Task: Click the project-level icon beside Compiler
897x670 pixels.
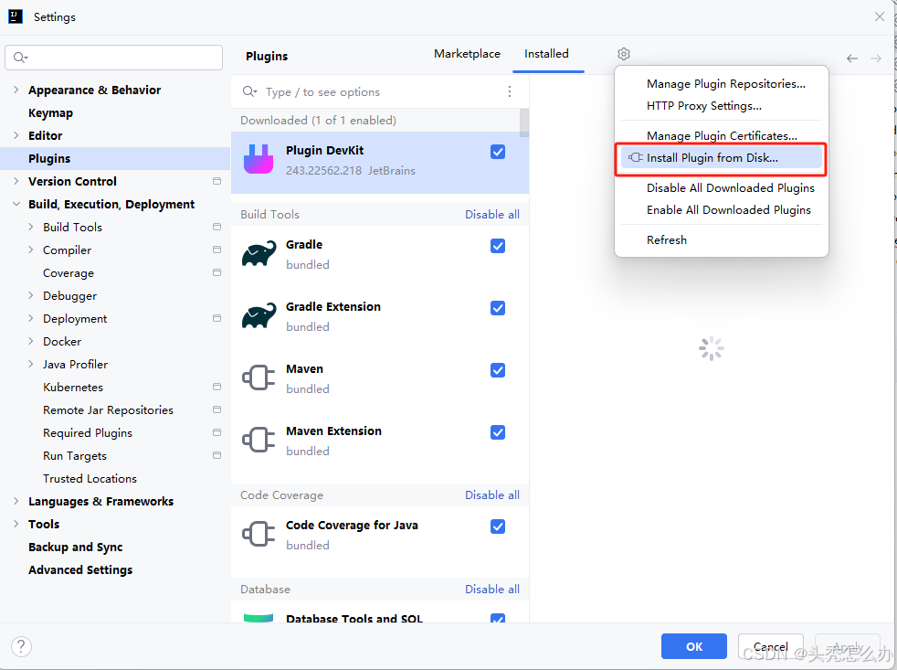Action: point(216,250)
